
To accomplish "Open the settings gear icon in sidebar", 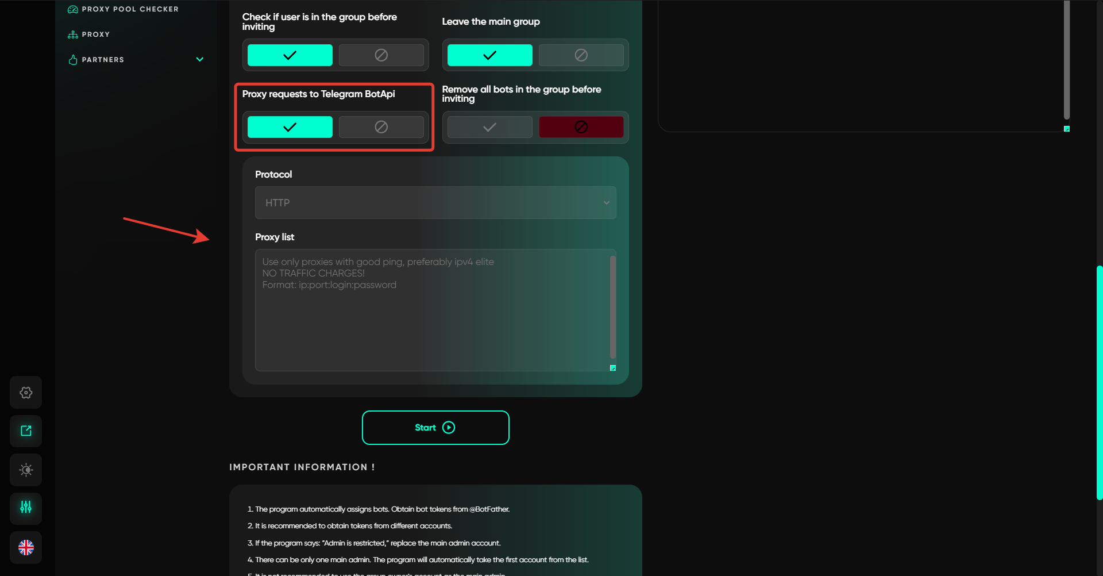I will pyautogui.click(x=26, y=393).
